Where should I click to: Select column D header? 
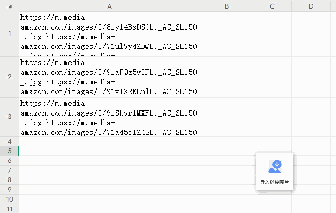click(x=311, y=6)
